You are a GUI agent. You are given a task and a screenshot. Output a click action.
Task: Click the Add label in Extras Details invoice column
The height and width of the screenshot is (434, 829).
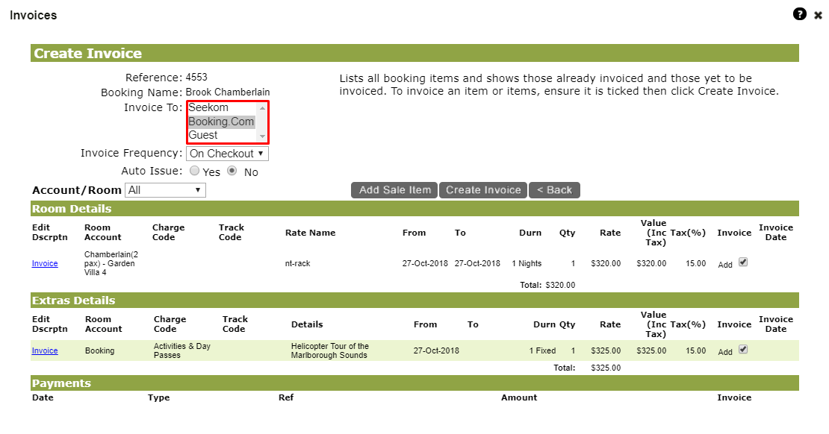[x=724, y=351]
